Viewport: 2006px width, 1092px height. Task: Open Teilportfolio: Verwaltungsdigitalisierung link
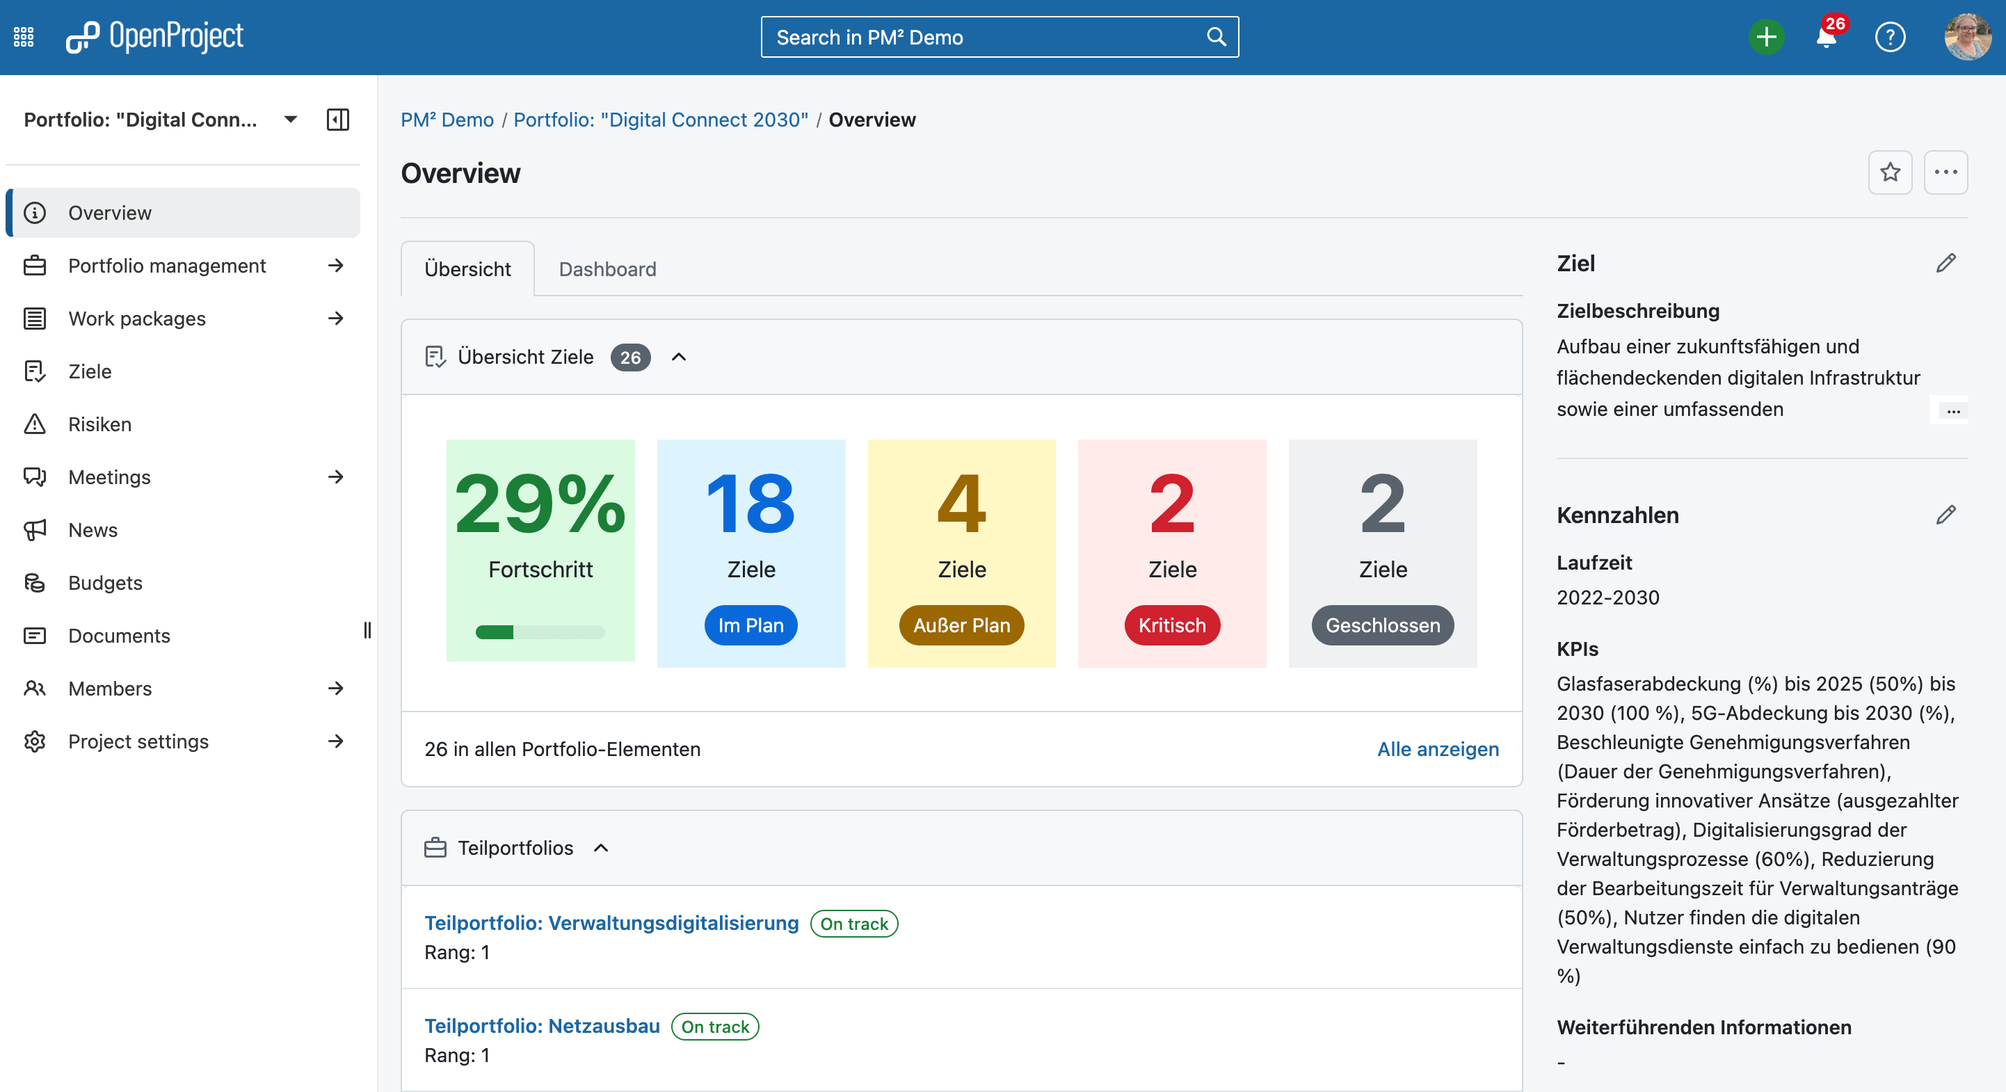611,923
